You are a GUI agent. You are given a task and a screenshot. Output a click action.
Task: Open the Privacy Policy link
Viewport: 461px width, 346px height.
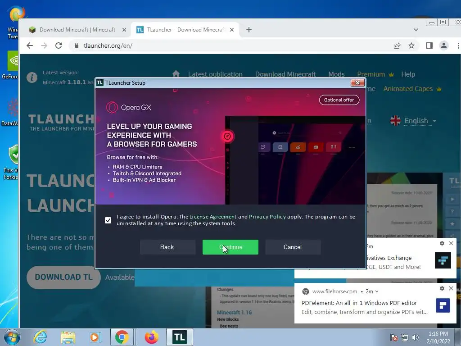(x=267, y=217)
